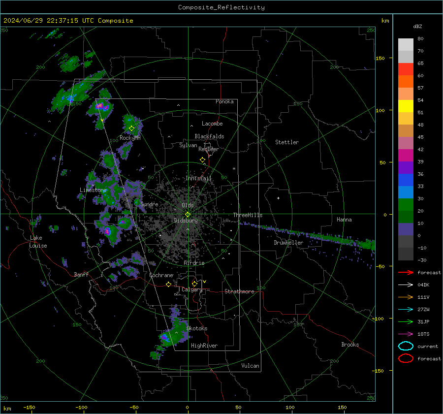The width and height of the screenshot is (443, 414).
Task: Click the yellow diamond marker above RockyMH
Action: tap(131, 128)
